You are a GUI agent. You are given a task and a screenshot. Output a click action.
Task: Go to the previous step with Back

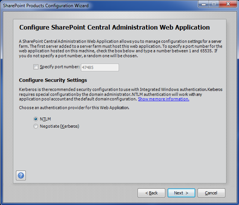(151, 193)
